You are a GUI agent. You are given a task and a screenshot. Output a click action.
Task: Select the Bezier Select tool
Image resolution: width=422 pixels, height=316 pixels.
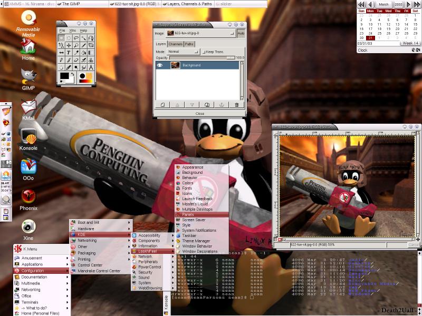tap(91, 38)
